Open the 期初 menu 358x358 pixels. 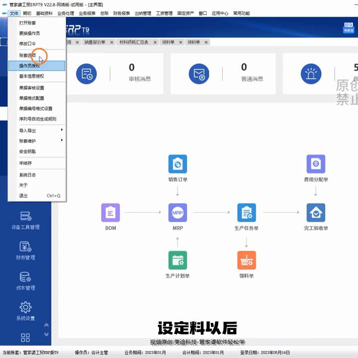[27, 13]
